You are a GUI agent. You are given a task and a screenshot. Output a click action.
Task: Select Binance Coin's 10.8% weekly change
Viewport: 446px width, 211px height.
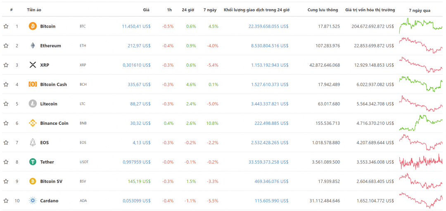pyautogui.click(x=213, y=123)
